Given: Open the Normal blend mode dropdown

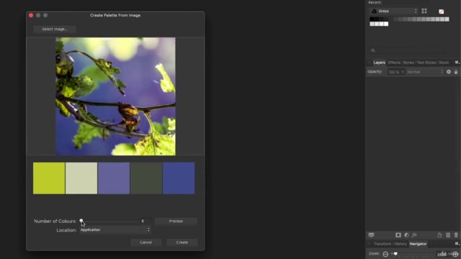Looking at the screenshot, I should point(425,72).
